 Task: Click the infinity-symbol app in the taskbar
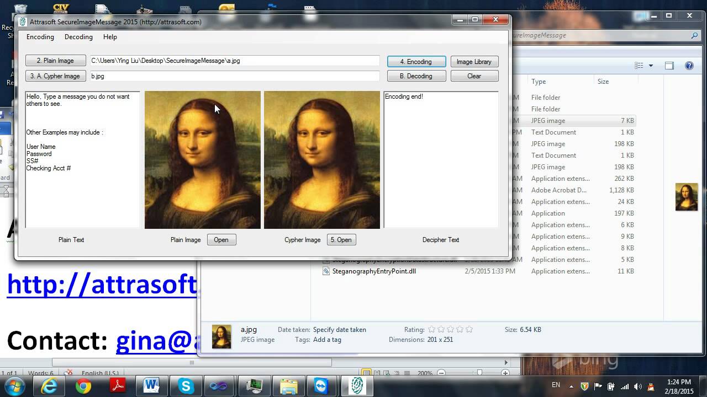(x=220, y=386)
